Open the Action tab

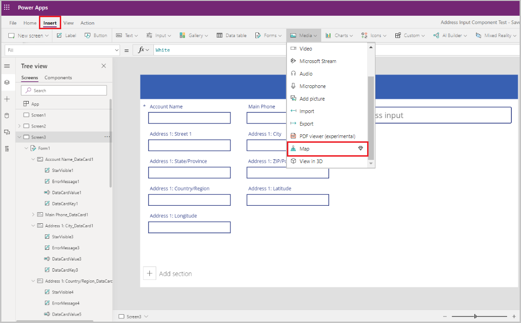point(88,23)
